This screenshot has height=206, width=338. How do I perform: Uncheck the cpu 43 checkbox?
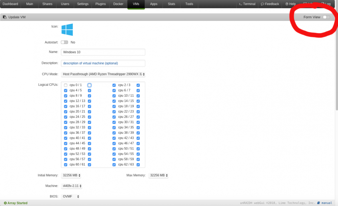138,138
